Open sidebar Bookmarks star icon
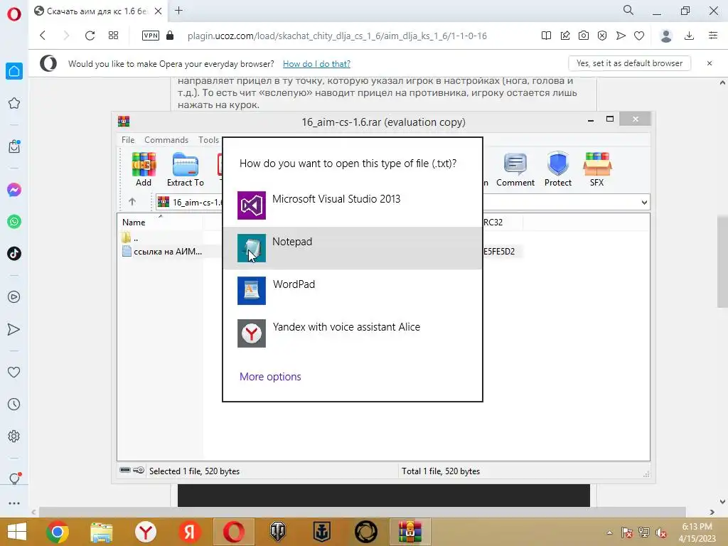728x546 pixels. coord(14,103)
